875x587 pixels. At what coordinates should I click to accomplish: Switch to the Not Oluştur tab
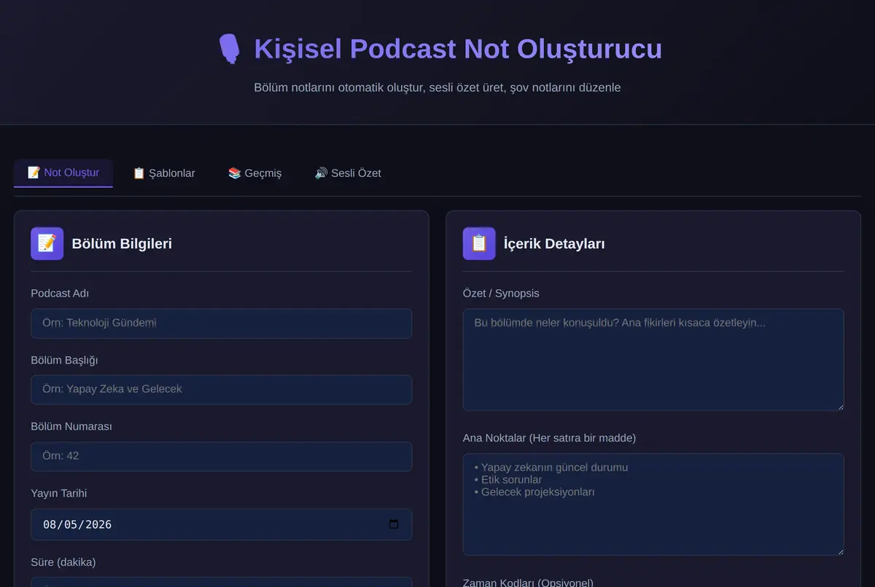click(63, 173)
